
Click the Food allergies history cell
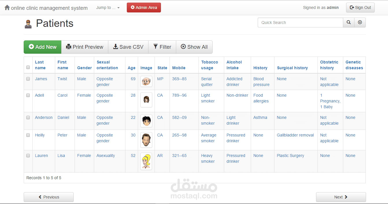(x=261, y=98)
